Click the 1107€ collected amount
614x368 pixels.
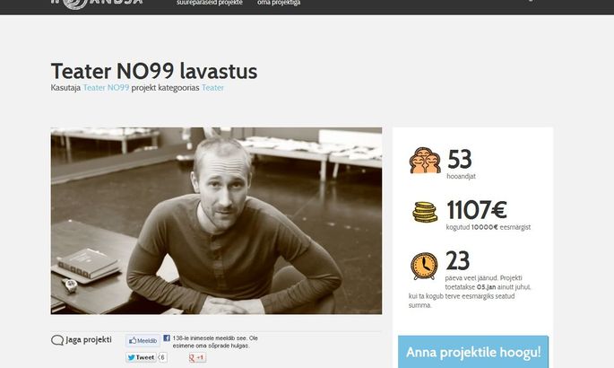pyautogui.click(x=477, y=209)
